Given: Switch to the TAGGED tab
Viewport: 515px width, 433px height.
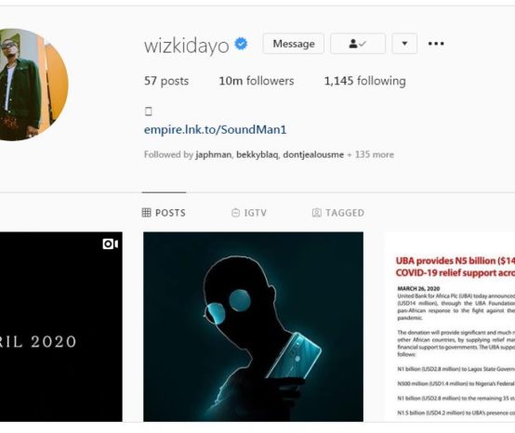Looking at the screenshot, I should click(x=338, y=213).
